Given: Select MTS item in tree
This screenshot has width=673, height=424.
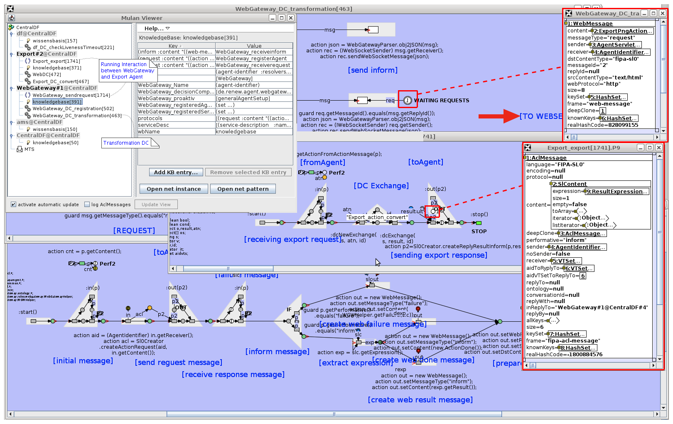Looking at the screenshot, I should (29, 149).
